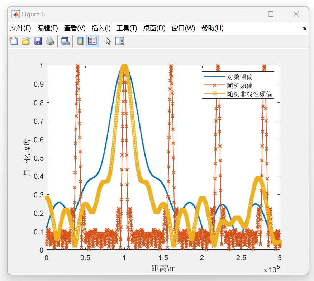314x281 pixels.
Task: Click the y-axis tick label 0.8
Action: click(x=38, y=103)
